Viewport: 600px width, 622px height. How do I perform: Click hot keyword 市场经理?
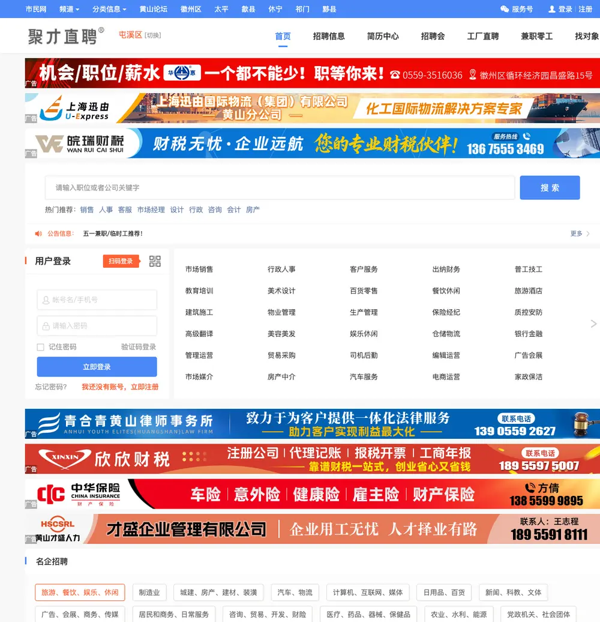[151, 210]
